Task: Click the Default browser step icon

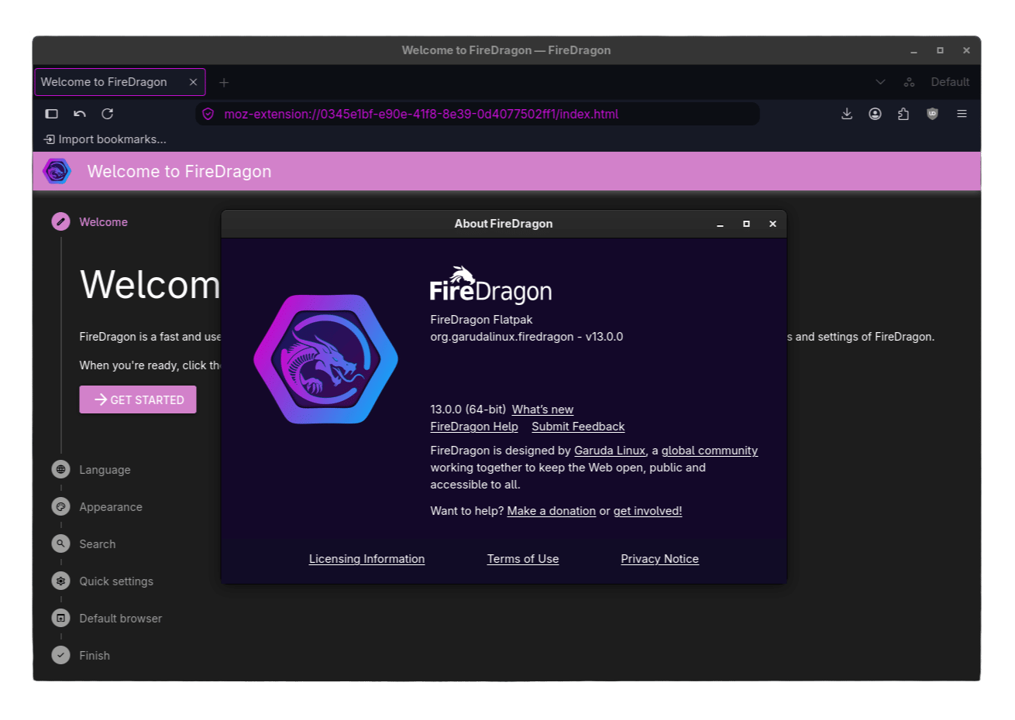Action: pyautogui.click(x=60, y=618)
